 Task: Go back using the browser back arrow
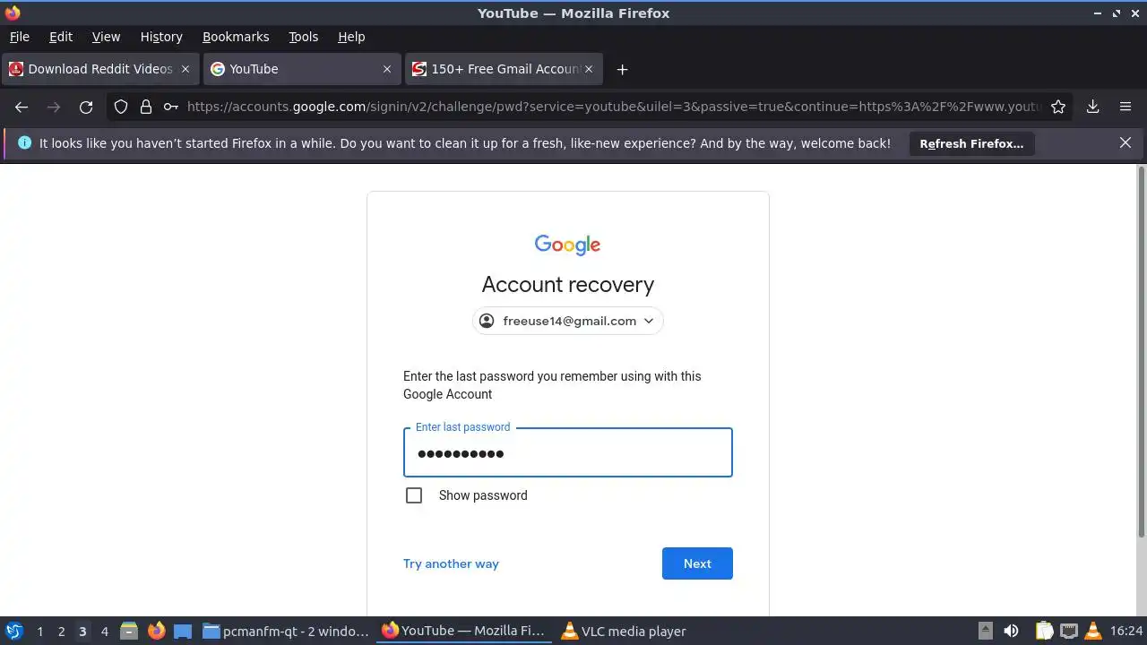22,107
